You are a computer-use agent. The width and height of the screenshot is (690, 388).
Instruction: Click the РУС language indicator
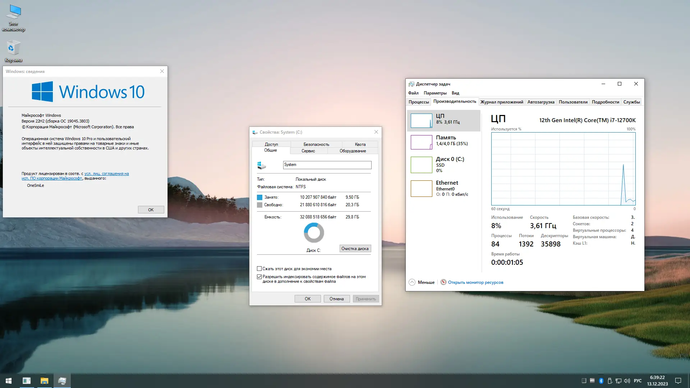(x=638, y=381)
